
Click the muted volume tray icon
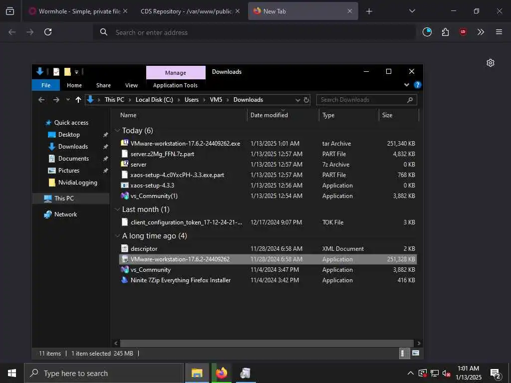(x=446, y=373)
